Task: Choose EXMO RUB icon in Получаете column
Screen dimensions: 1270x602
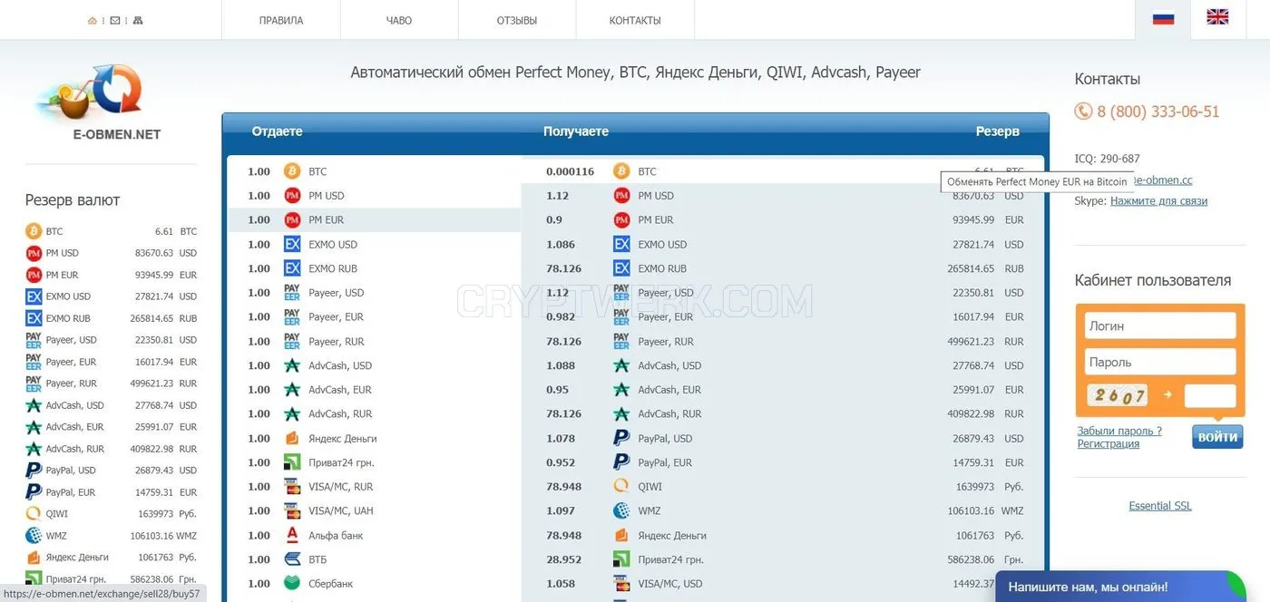Action: 621,268
